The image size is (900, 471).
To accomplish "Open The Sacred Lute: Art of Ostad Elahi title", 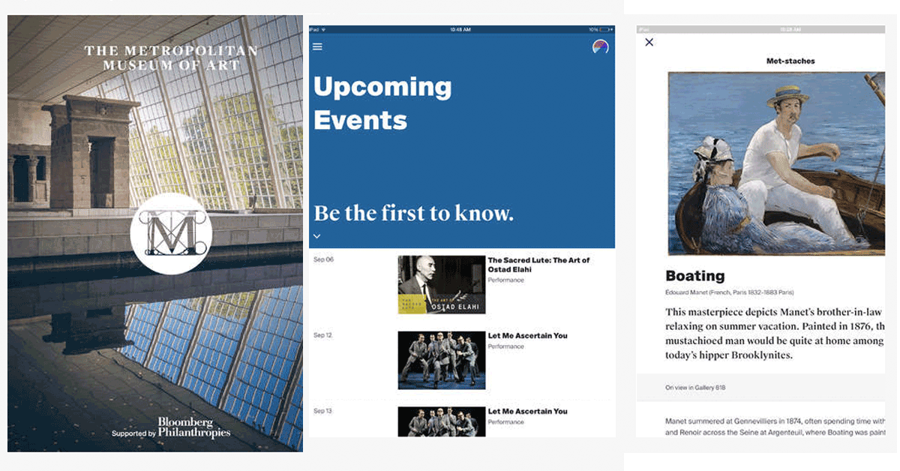I will tap(538, 264).
